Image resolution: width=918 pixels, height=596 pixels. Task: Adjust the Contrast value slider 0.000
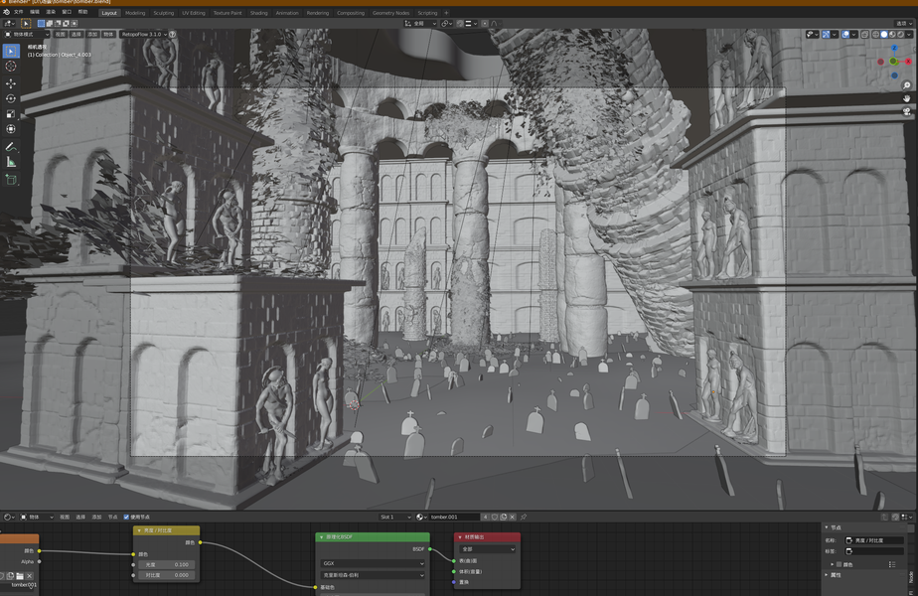[165, 575]
